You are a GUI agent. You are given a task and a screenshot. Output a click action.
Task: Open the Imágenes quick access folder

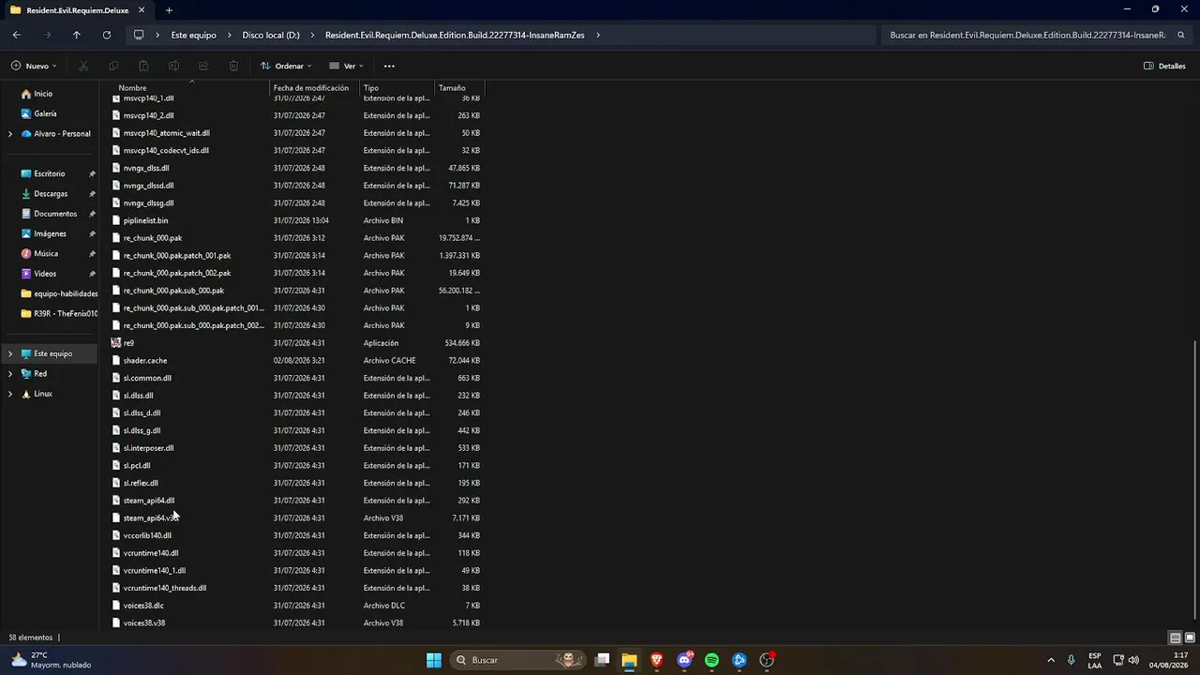point(50,233)
